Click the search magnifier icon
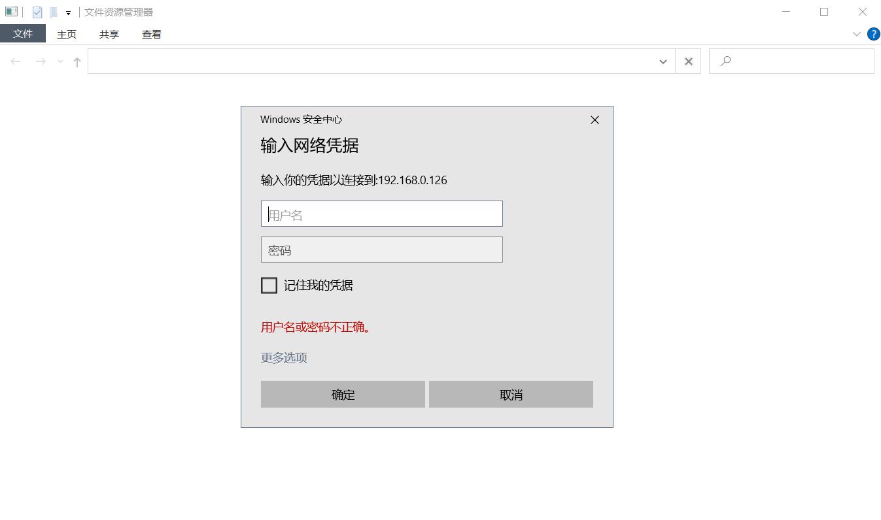This screenshot has height=520, width=881. click(725, 61)
